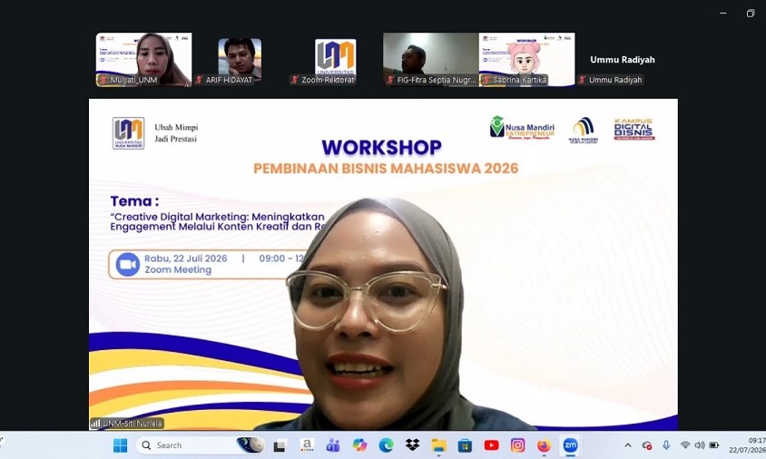Click muted mic icon beside ARIF HIDAYAT
Screen dimensions: 766x459
(x=199, y=80)
